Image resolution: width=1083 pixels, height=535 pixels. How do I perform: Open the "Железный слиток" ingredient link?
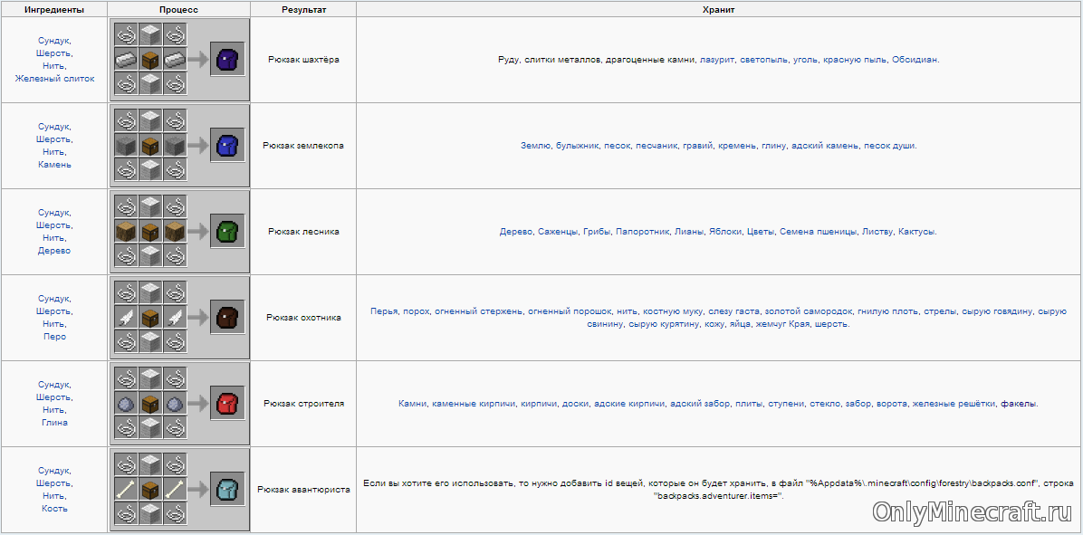click(54, 79)
